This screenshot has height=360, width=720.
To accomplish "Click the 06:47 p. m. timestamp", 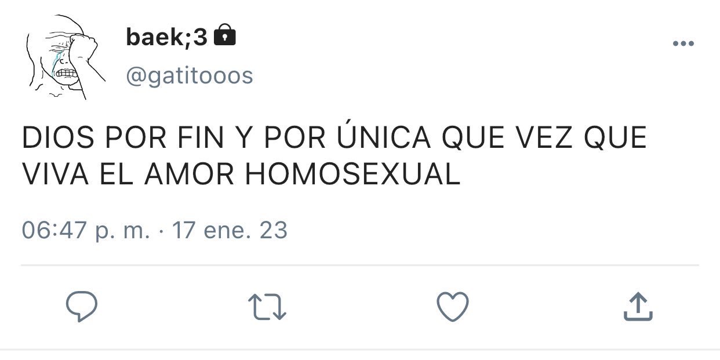I will 86,231.
